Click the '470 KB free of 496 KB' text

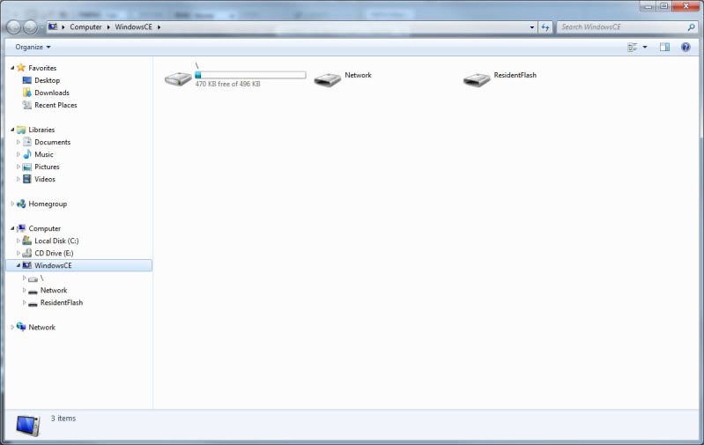[x=227, y=84]
